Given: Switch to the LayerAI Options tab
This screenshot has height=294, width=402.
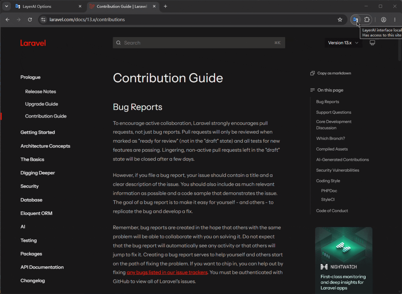Looking at the screenshot, I should pos(48,6).
